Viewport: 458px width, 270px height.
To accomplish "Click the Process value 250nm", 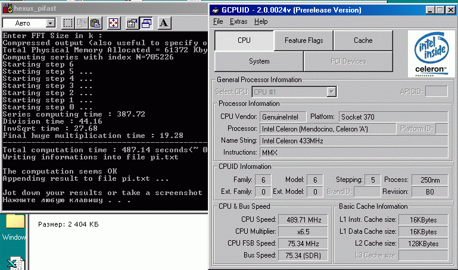I will [429, 180].
